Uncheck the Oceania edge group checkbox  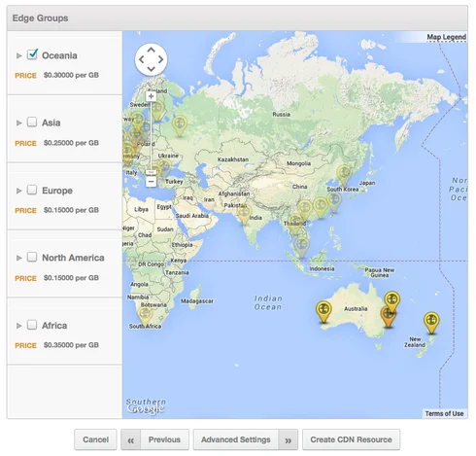click(32, 54)
